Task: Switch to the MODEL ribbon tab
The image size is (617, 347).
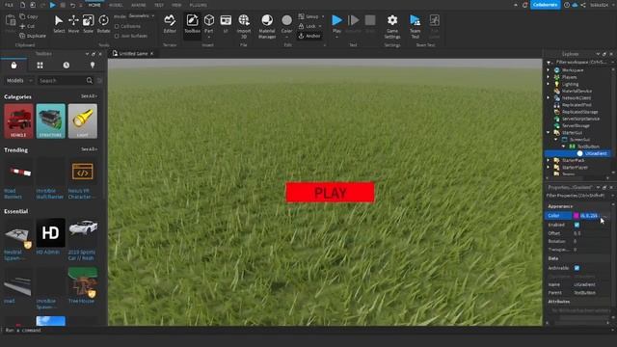Action: click(x=116, y=5)
